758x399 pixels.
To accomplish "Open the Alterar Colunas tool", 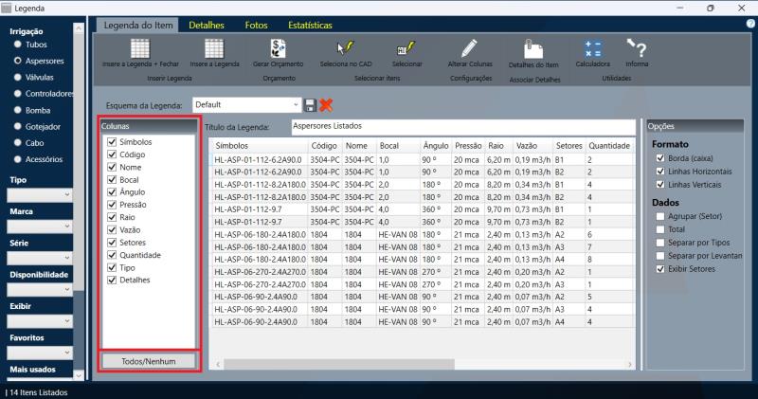I will (468, 49).
